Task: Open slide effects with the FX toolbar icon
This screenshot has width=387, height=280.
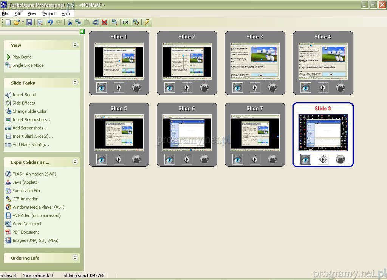Action: [x=125, y=23]
